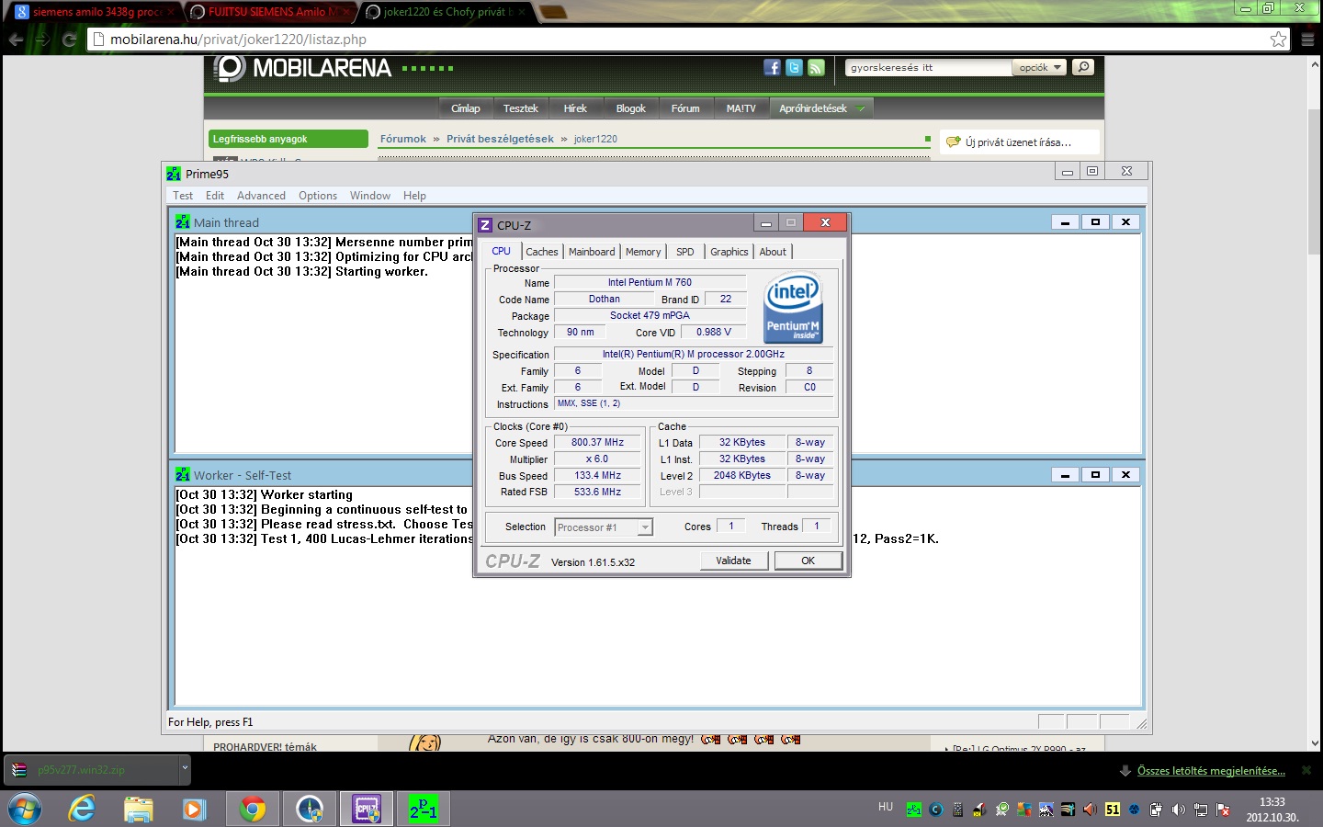Viewport: 1323px width, 827px height.
Task: Open Chrome menu icon
Action: [x=1307, y=40]
